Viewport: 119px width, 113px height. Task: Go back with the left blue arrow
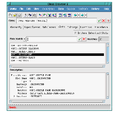click(75, 15)
